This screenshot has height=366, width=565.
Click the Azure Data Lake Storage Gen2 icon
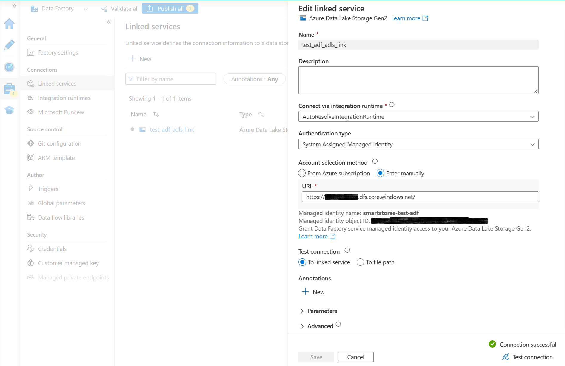[x=303, y=18]
